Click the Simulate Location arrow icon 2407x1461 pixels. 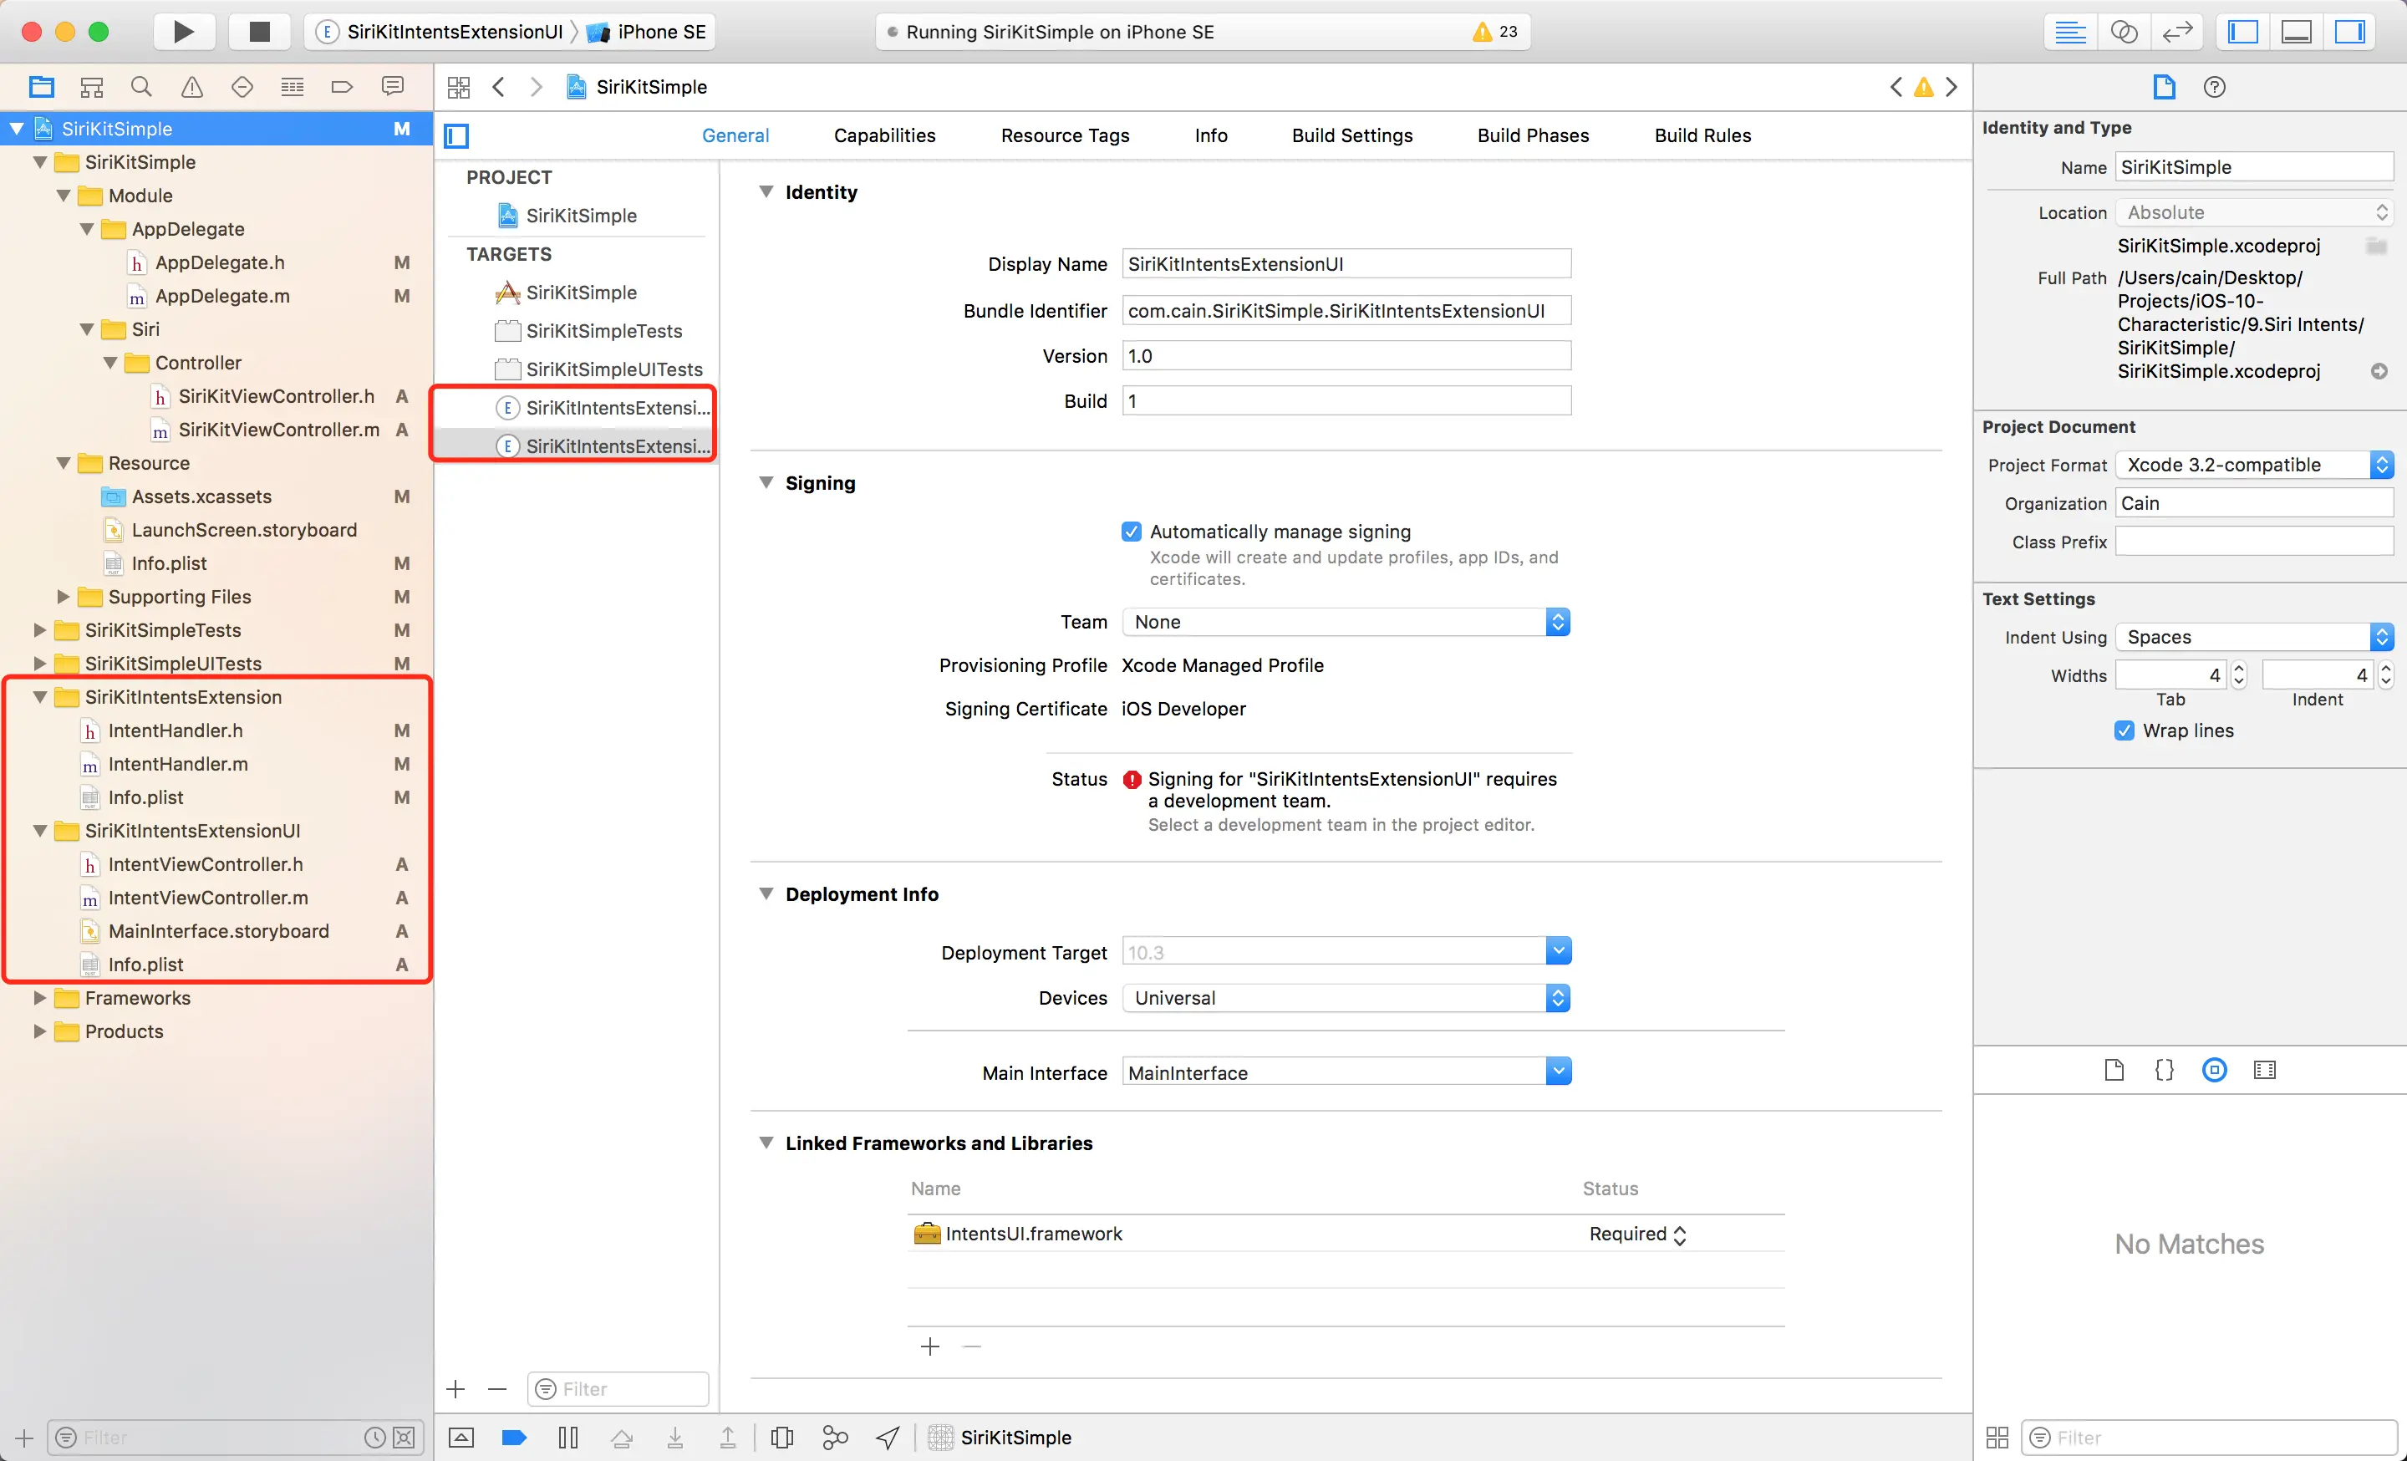click(x=888, y=1437)
